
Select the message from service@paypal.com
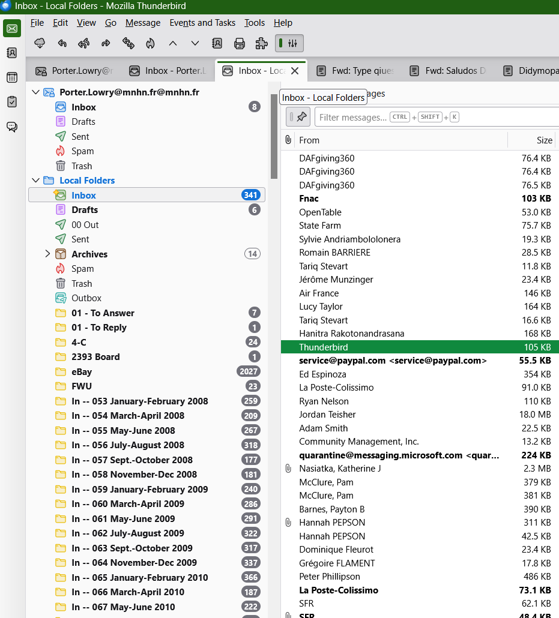[x=420, y=361]
